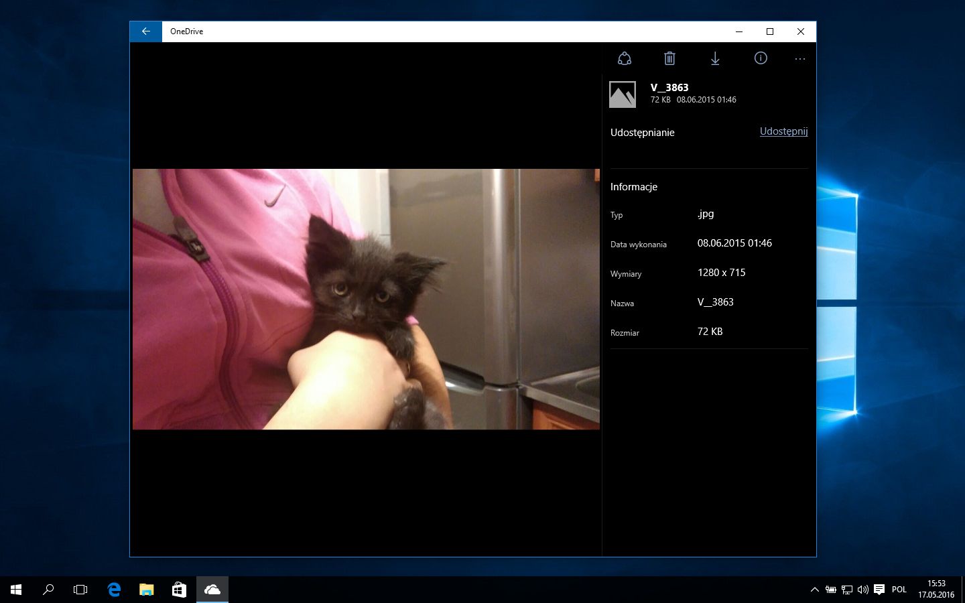Screen dimensions: 965x603
Task: Click the .jpg file type value
Action: click(x=706, y=214)
